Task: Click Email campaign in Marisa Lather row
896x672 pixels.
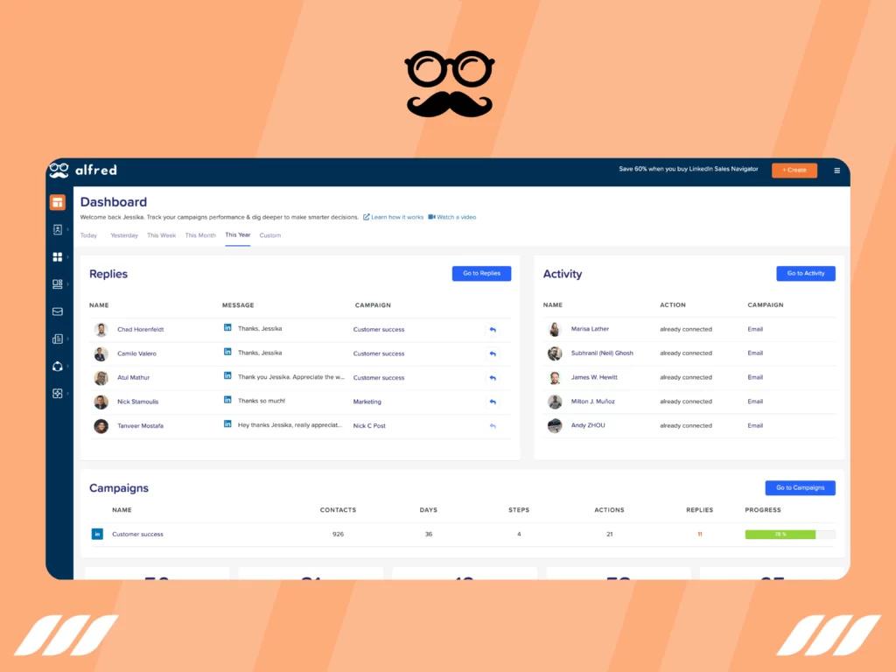Action: click(755, 329)
